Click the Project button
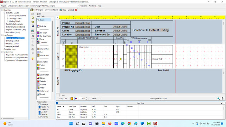 tap(3, 6)
